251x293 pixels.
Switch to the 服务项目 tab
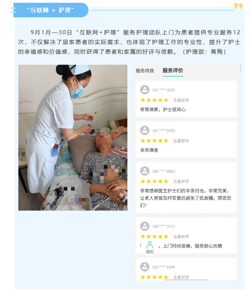145,71
